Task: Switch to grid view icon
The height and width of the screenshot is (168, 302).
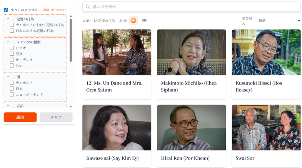Action: point(133,21)
